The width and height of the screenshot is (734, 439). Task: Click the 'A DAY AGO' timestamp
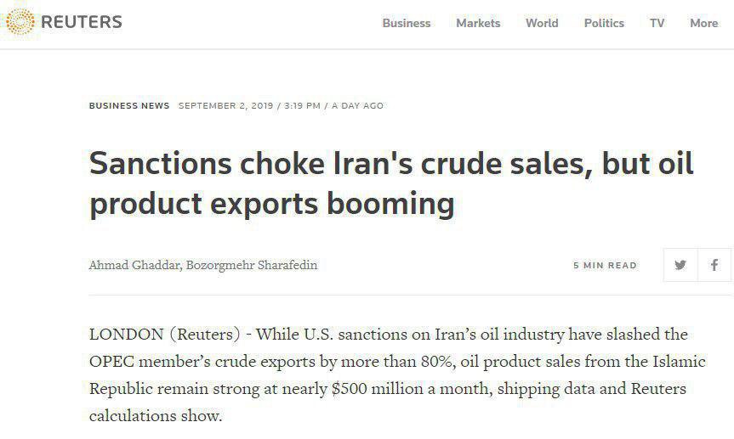pyautogui.click(x=357, y=106)
